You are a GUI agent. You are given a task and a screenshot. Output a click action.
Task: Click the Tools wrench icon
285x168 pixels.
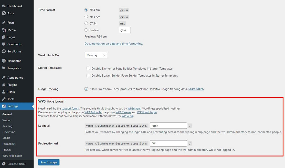[4, 99]
